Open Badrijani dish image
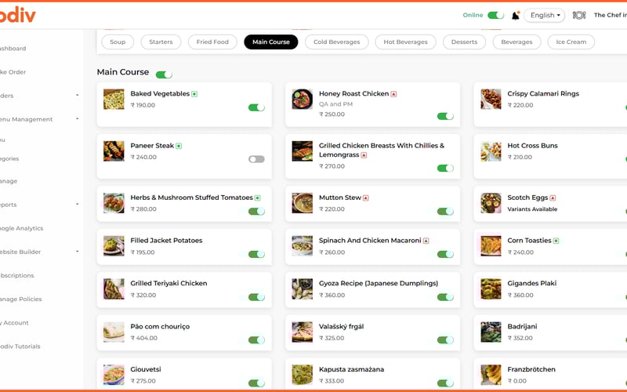The image size is (627, 392). [491, 332]
